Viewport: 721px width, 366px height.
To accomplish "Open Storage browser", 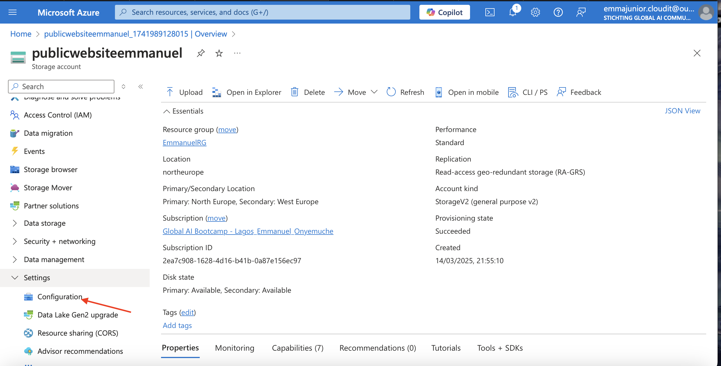I will click(x=51, y=170).
